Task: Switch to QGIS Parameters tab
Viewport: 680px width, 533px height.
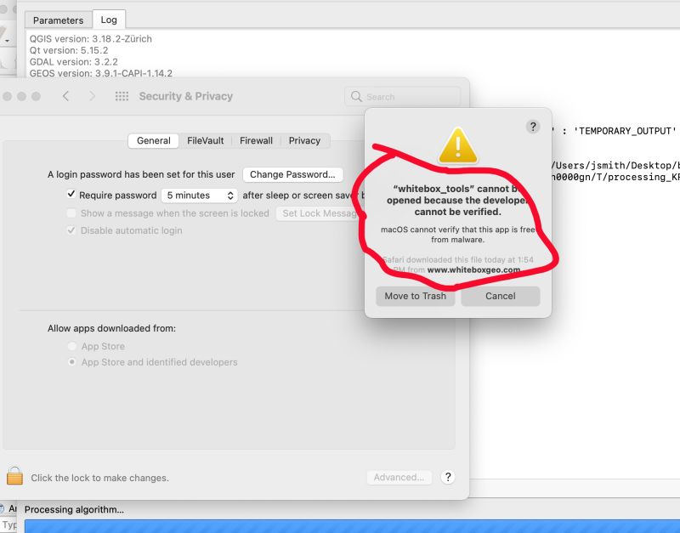Action: coord(58,20)
